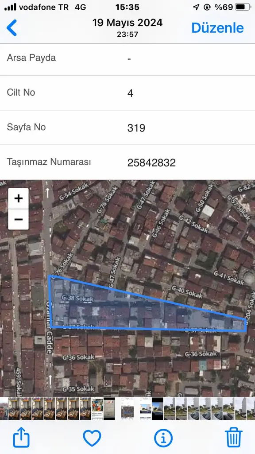Open the share sheet icon
The width and height of the screenshot is (255, 454).
pos(21,438)
